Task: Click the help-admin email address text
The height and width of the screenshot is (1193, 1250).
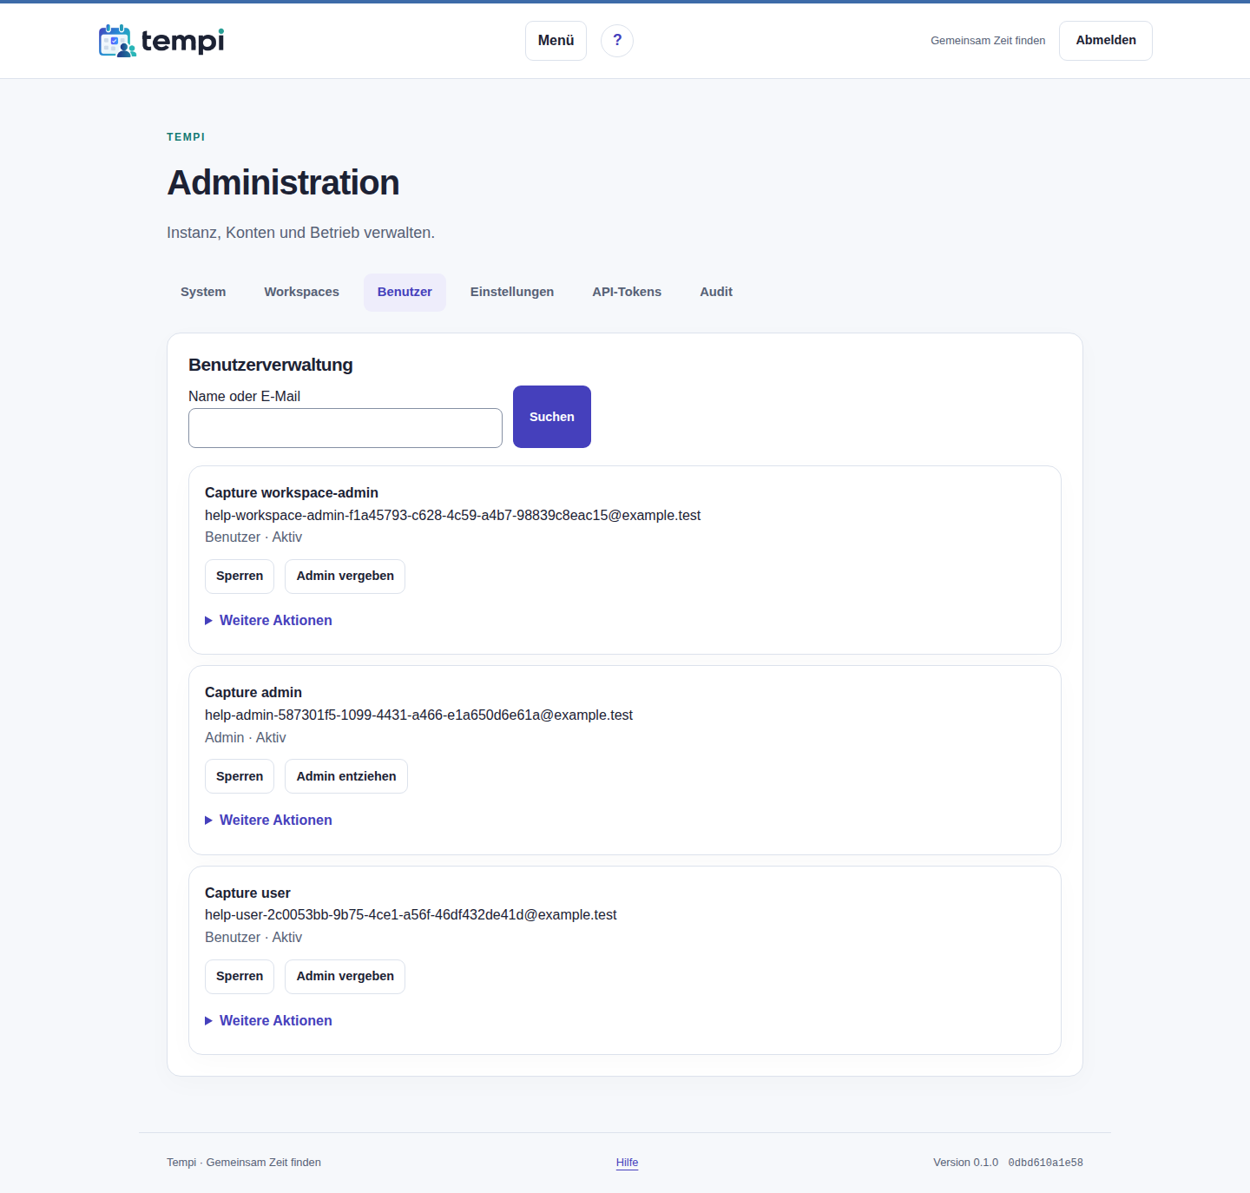Action: 418,715
